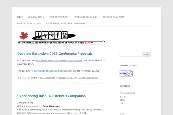Go to the Home menu item
The width and height of the screenshot is (173, 115).
[20, 17]
